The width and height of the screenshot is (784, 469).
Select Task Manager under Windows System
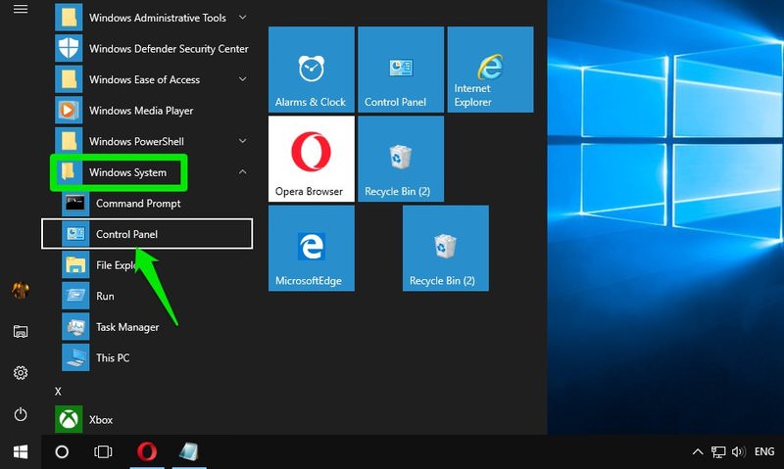(x=126, y=327)
